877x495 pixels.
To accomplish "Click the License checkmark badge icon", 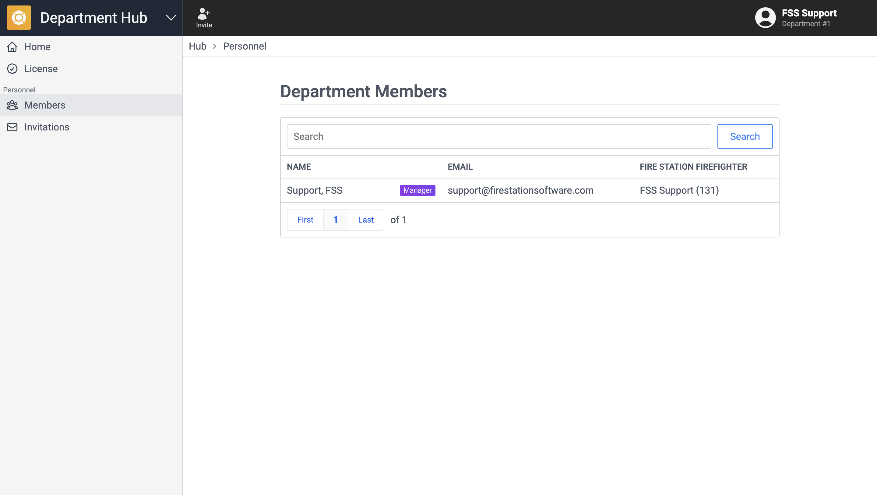I will 12,69.
